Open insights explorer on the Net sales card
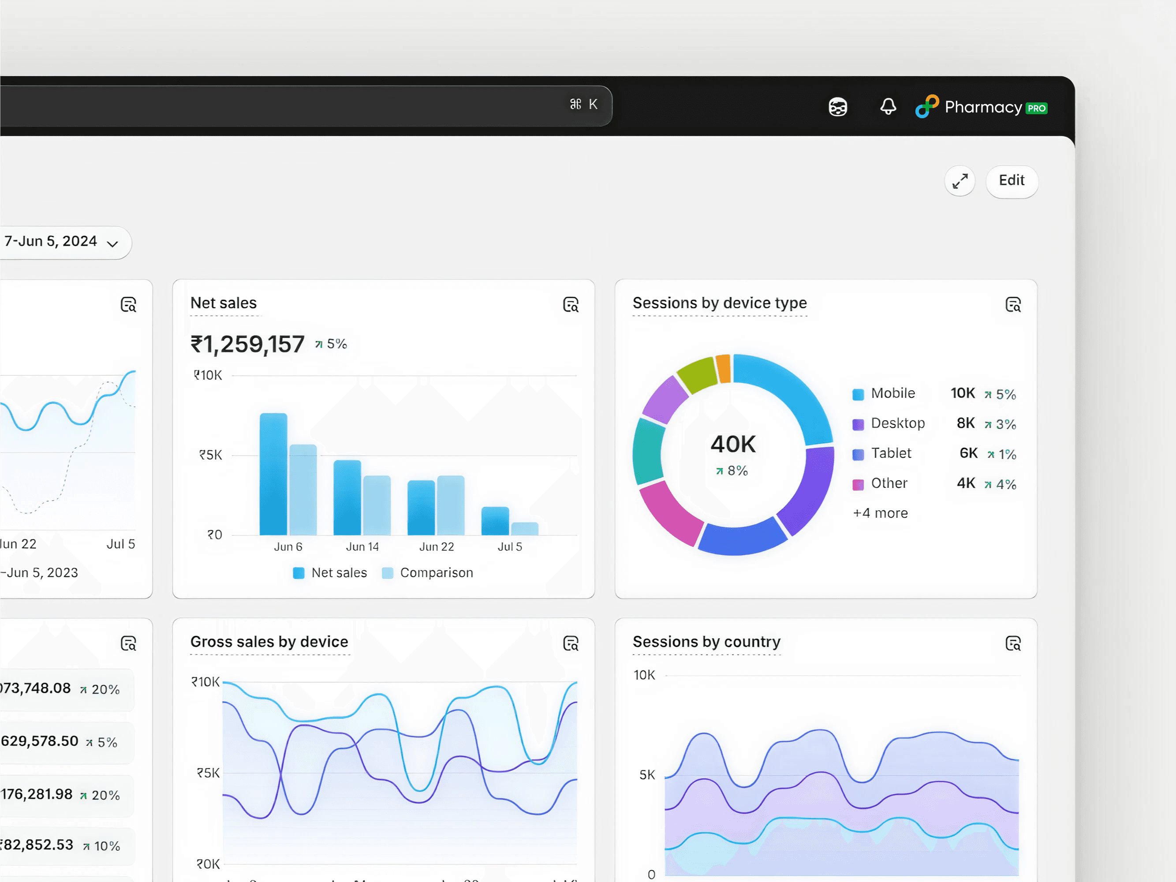Screen dimensions: 1176x882 [571, 305]
